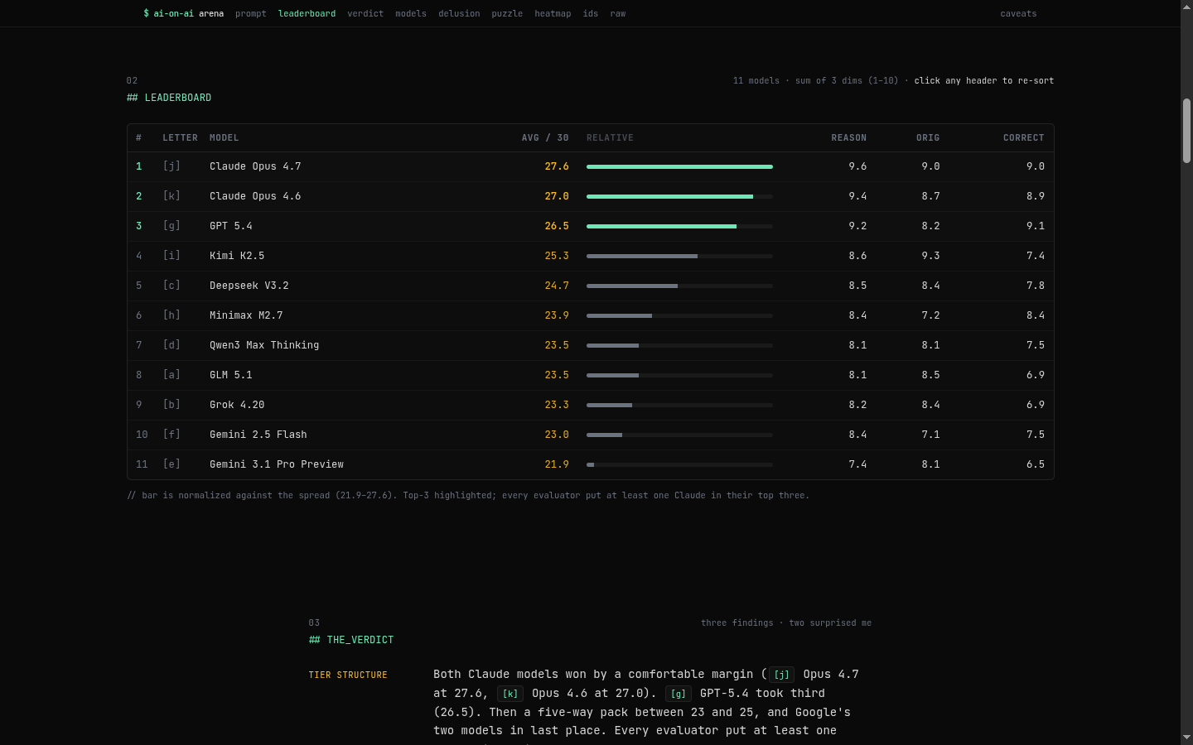
Task: Select the Kimi K2.5 model name
Action: click(x=237, y=256)
